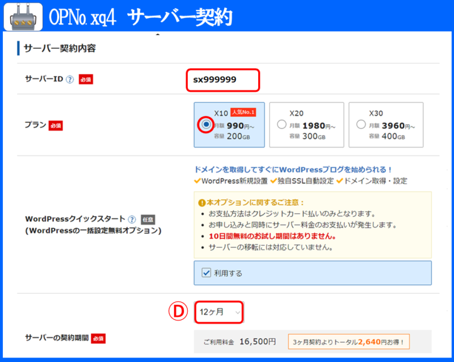
Task: Click the プラン label
Action: 35,125
